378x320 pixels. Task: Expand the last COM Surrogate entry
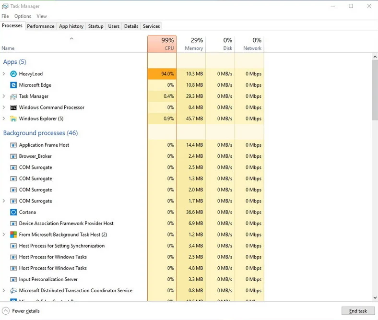tap(4, 201)
